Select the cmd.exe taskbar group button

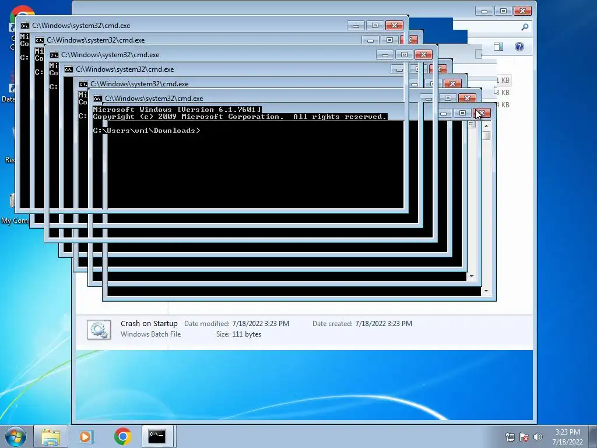[157, 436]
